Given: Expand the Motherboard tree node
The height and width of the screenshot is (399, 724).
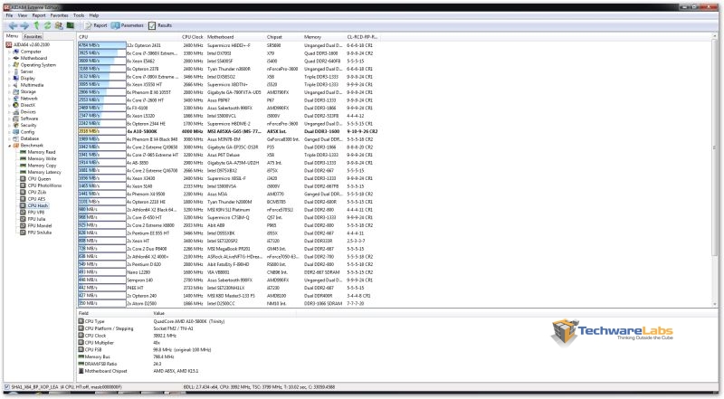Looking at the screenshot, I should click(9, 58).
